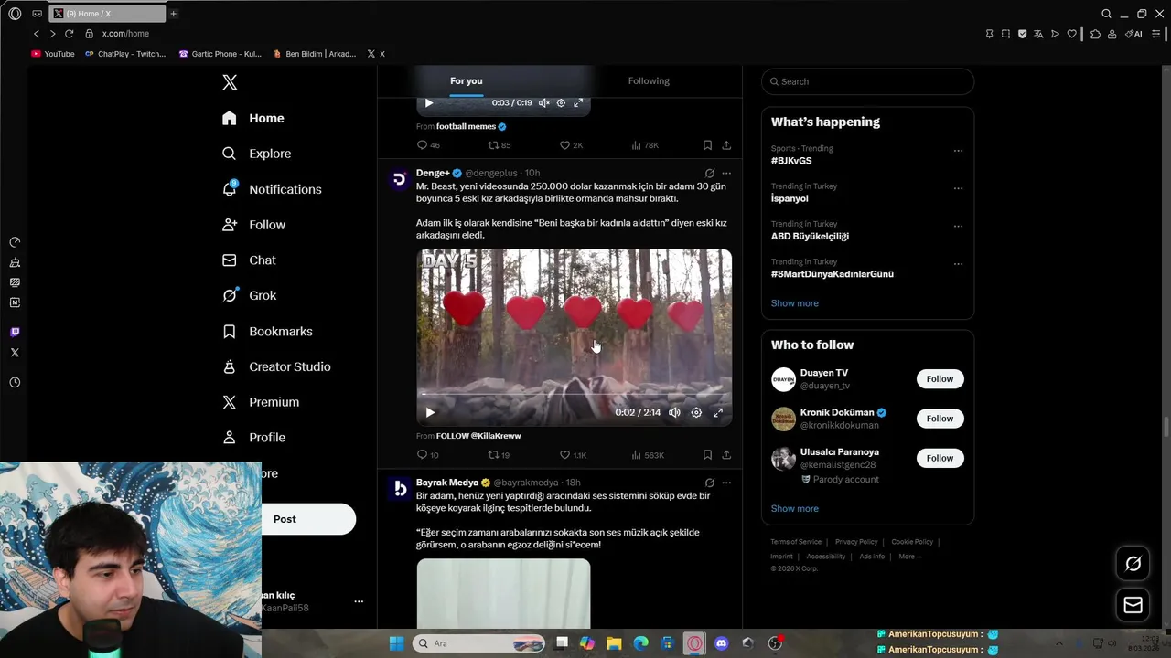
Task: Expand the More footer menu
Action: (x=909, y=557)
